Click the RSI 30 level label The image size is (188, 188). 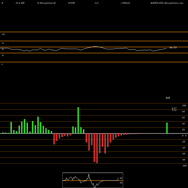(x=3, y=55)
